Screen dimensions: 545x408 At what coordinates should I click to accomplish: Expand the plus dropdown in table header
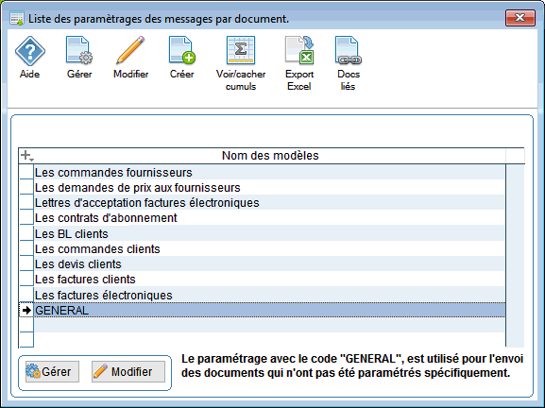[26, 155]
